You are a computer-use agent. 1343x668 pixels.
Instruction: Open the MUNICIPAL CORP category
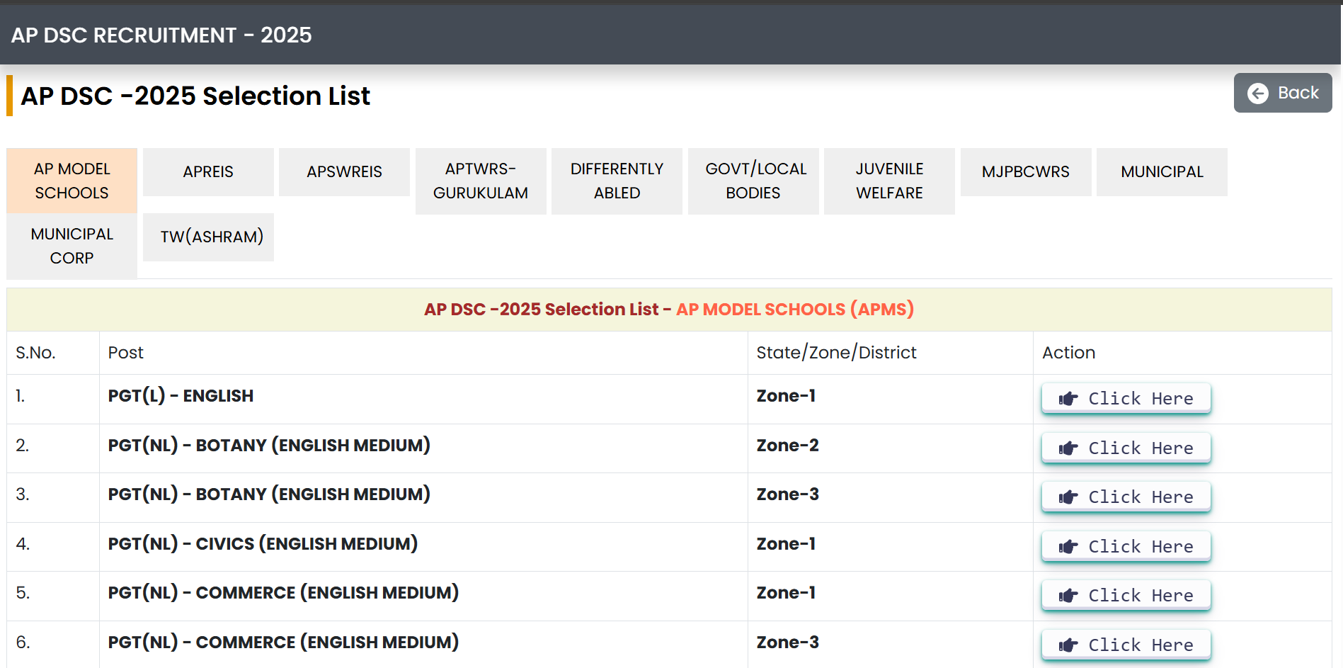click(72, 246)
